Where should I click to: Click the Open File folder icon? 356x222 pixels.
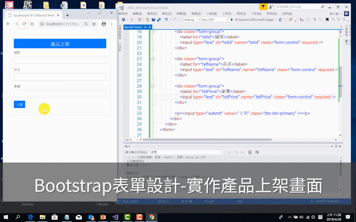pyautogui.click(x=148, y=20)
